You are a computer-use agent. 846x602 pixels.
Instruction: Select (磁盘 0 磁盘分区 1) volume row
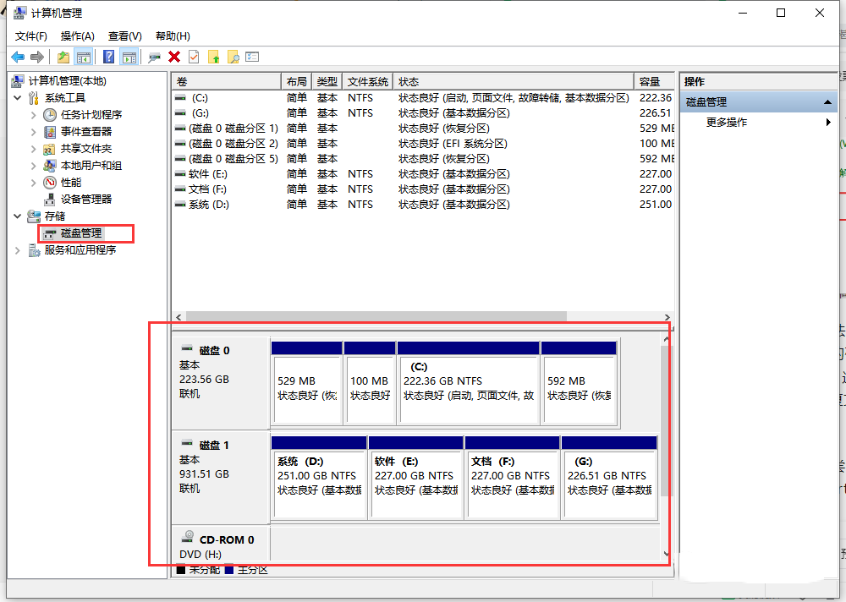pos(233,129)
